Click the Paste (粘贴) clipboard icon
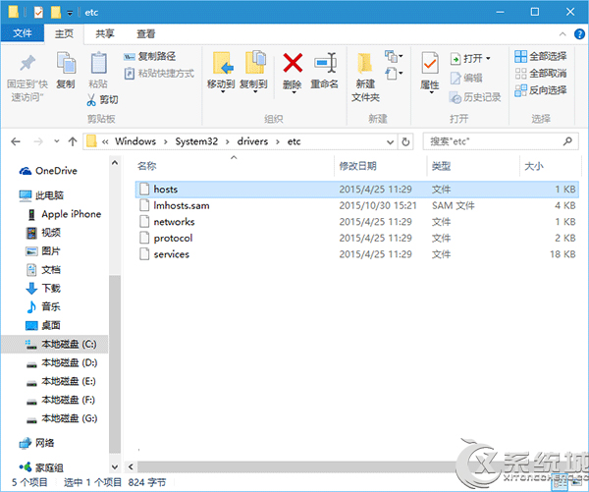The image size is (589, 492). [x=98, y=63]
